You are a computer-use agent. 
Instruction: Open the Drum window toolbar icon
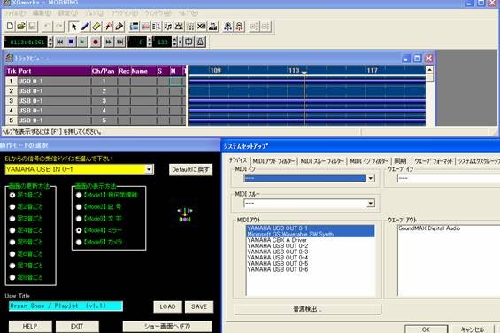180,27
